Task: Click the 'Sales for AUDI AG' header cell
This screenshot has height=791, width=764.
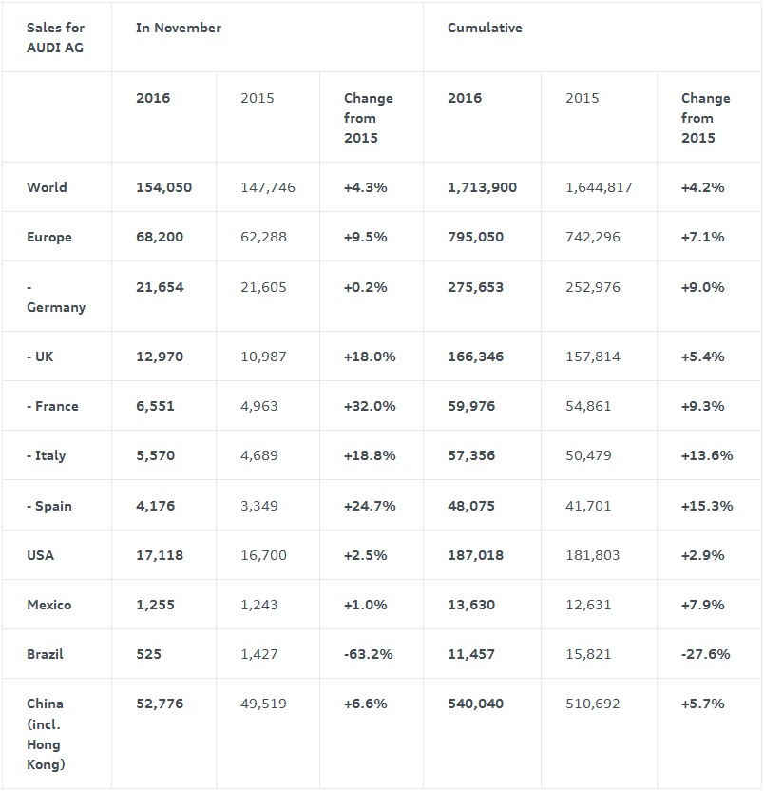Action: pyautogui.click(x=55, y=37)
